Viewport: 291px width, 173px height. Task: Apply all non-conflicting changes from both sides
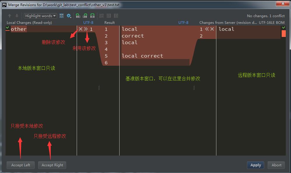click(x=85, y=16)
